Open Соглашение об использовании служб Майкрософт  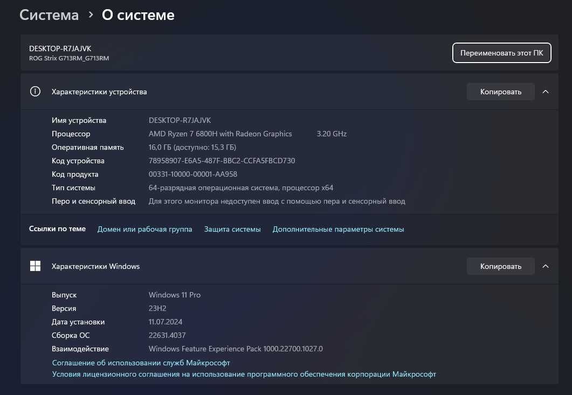[141, 363]
